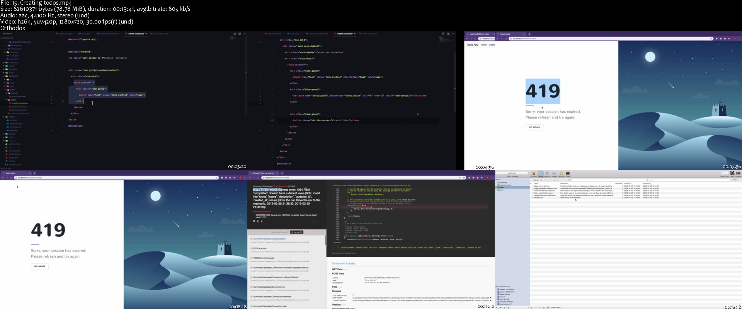Select Page Expired tab in 00:08:18 frame
The height and width of the screenshot is (309, 742).
16,173
